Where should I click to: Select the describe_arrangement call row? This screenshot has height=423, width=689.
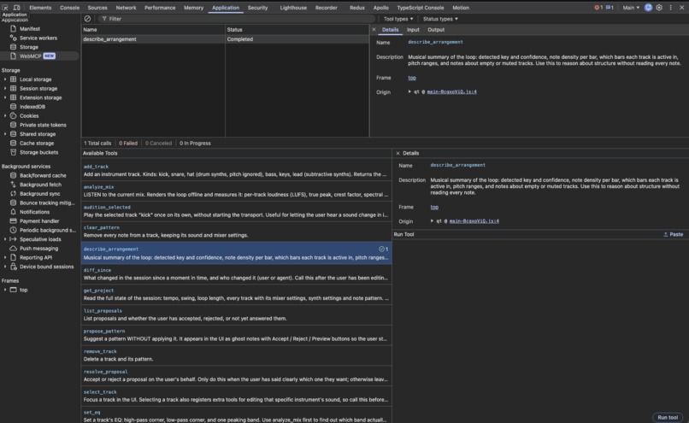click(225, 39)
